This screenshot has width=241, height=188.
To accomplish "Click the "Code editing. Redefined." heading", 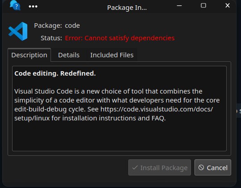I will coord(55,73).
